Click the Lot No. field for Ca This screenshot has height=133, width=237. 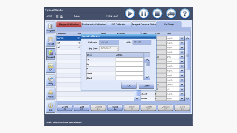click(x=129, y=60)
